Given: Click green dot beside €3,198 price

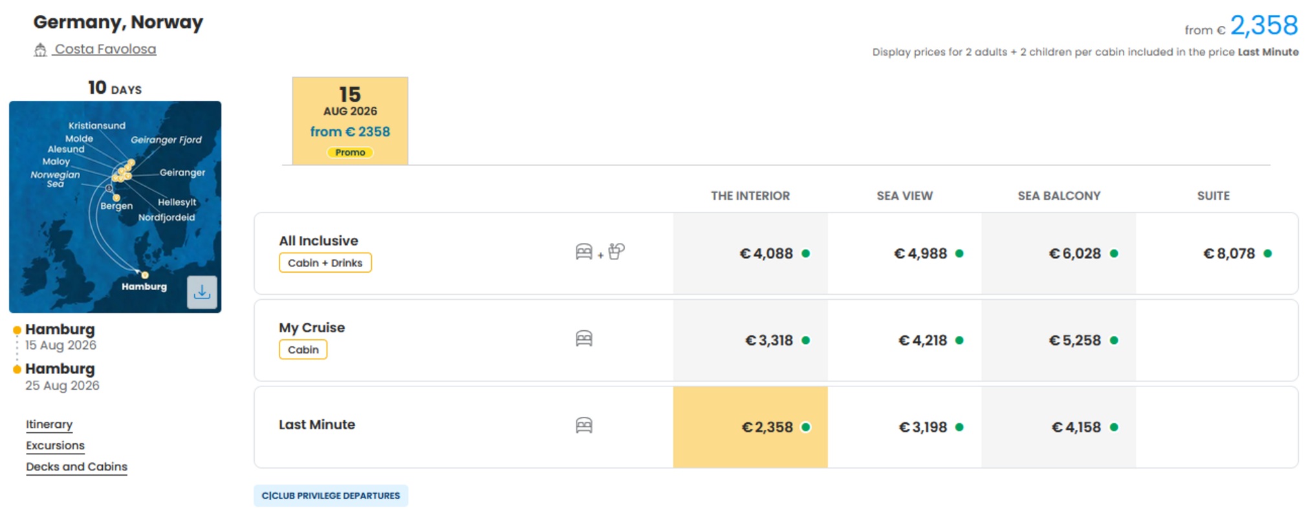Looking at the screenshot, I should pos(959,427).
